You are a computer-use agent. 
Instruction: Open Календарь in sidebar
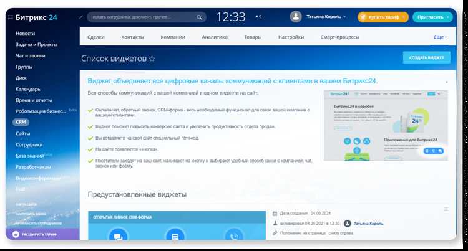[28, 89]
